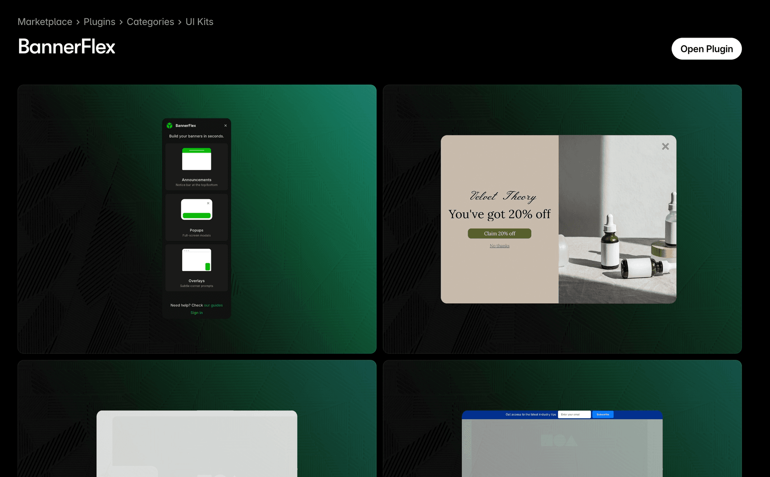Open the Plugins breadcrumb item
The width and height of the screenshot is (770, 477).
tap(99, 22)
